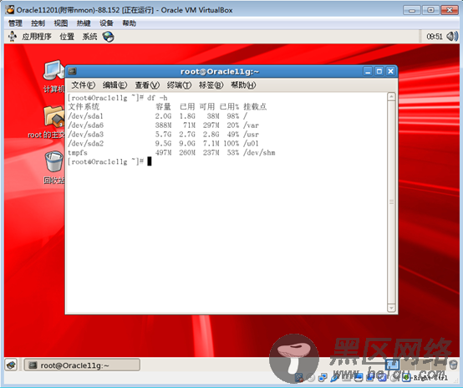463x388 pixels.
Task: Click the VirtualBox display status icon
Action: coord(359,378)
